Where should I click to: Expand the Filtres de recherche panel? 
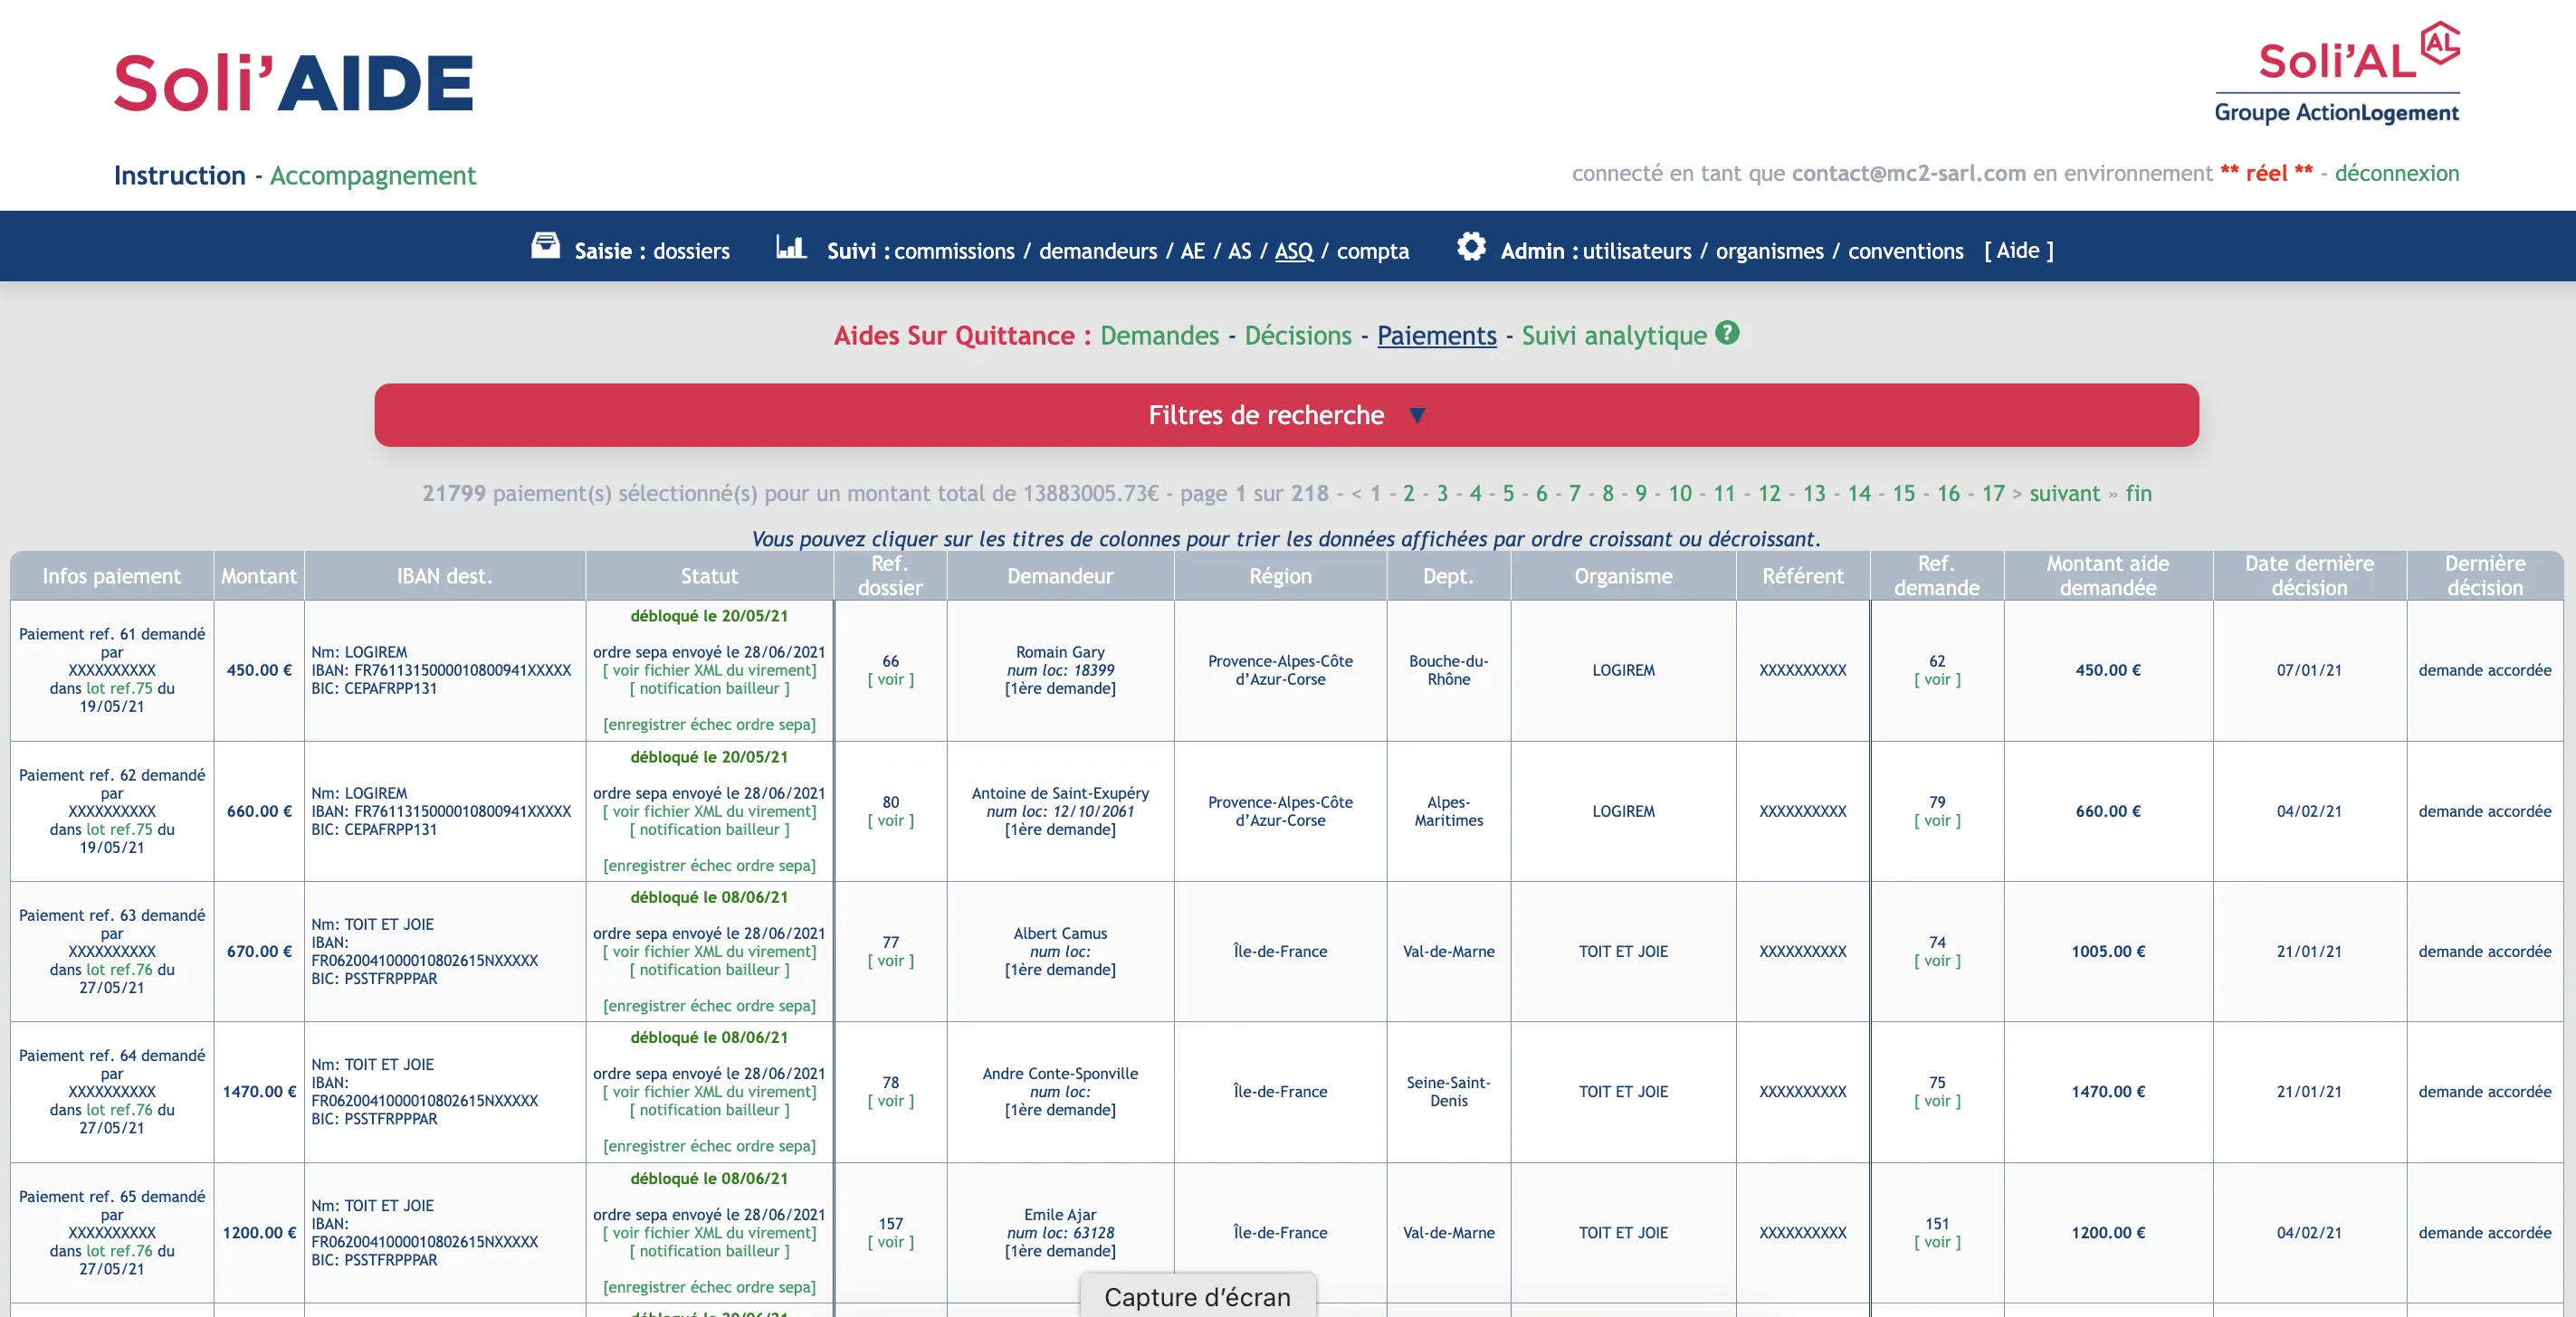(x=1265, y=414)
